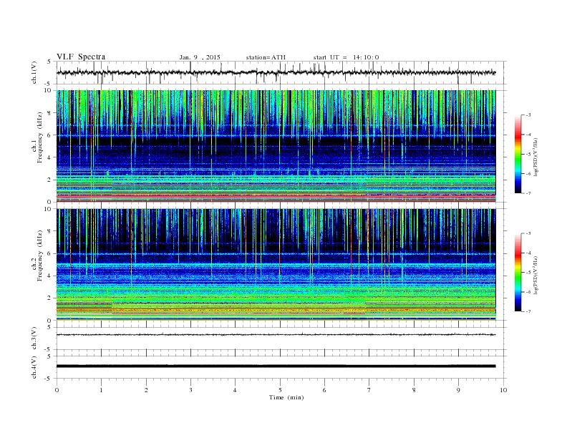The width and height of the screenshot is (567, 438).
Task: Click the ch.1 spectrogram color bar
Action: pos(518,154)
